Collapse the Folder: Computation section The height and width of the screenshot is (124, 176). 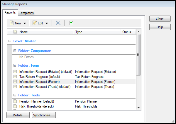click(x=15, y=51)
